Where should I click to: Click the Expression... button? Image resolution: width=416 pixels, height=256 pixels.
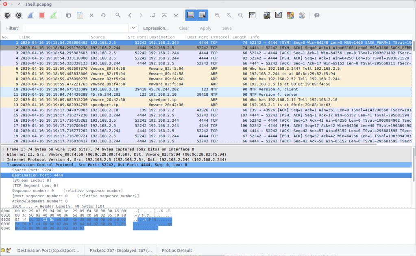(156, 28)
